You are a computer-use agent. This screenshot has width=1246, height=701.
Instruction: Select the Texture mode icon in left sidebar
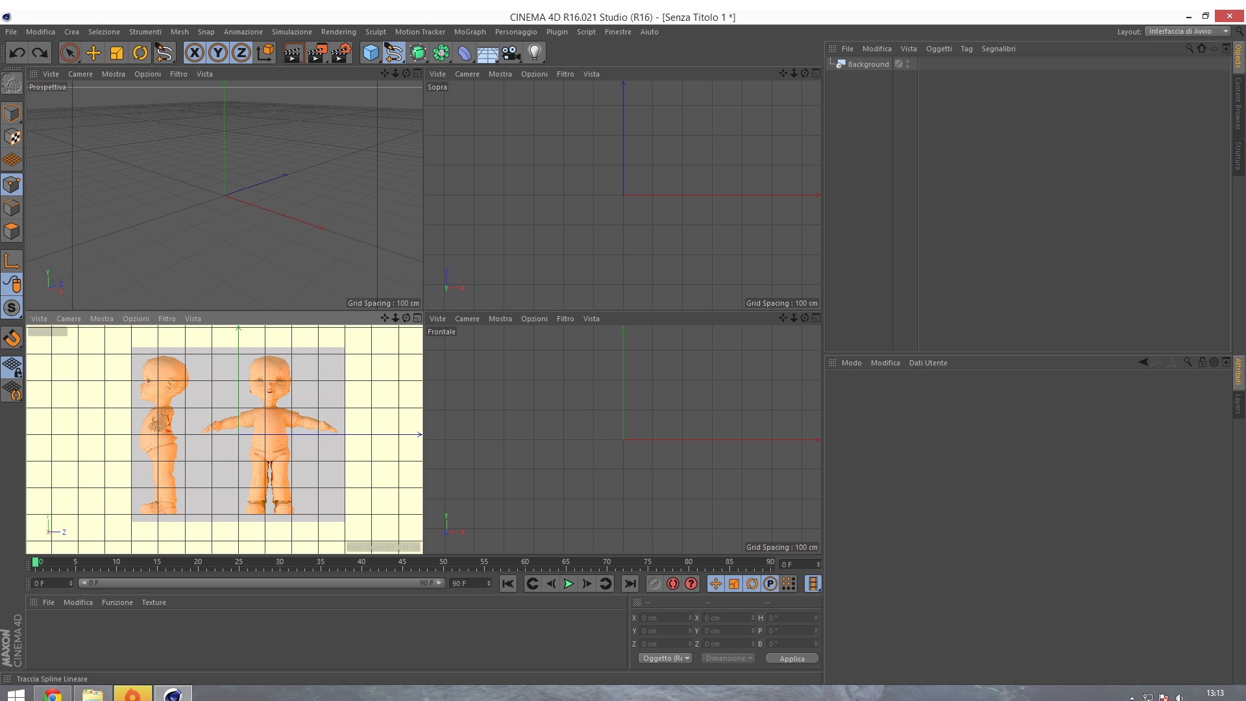pos(12,137)
